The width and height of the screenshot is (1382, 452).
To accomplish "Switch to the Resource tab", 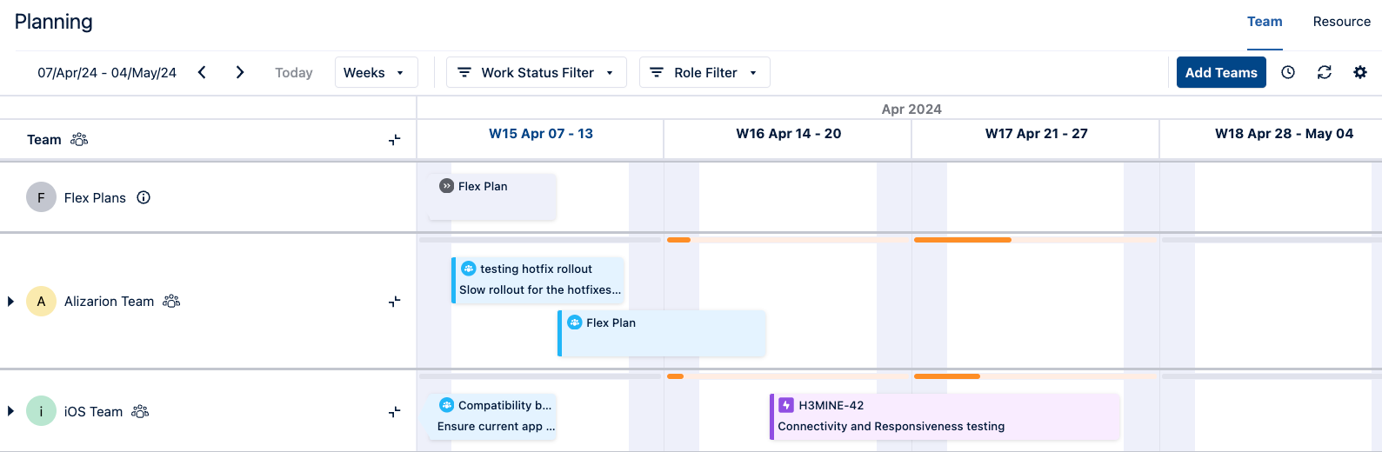I will coord(1341,22).
